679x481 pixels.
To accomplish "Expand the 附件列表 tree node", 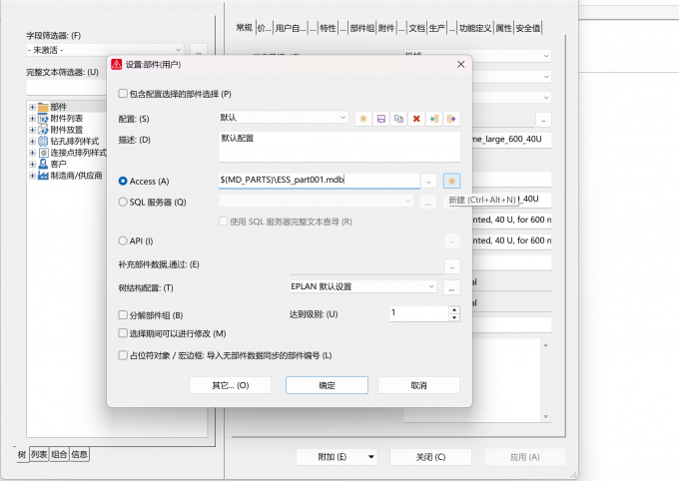I will pos(32,118).
